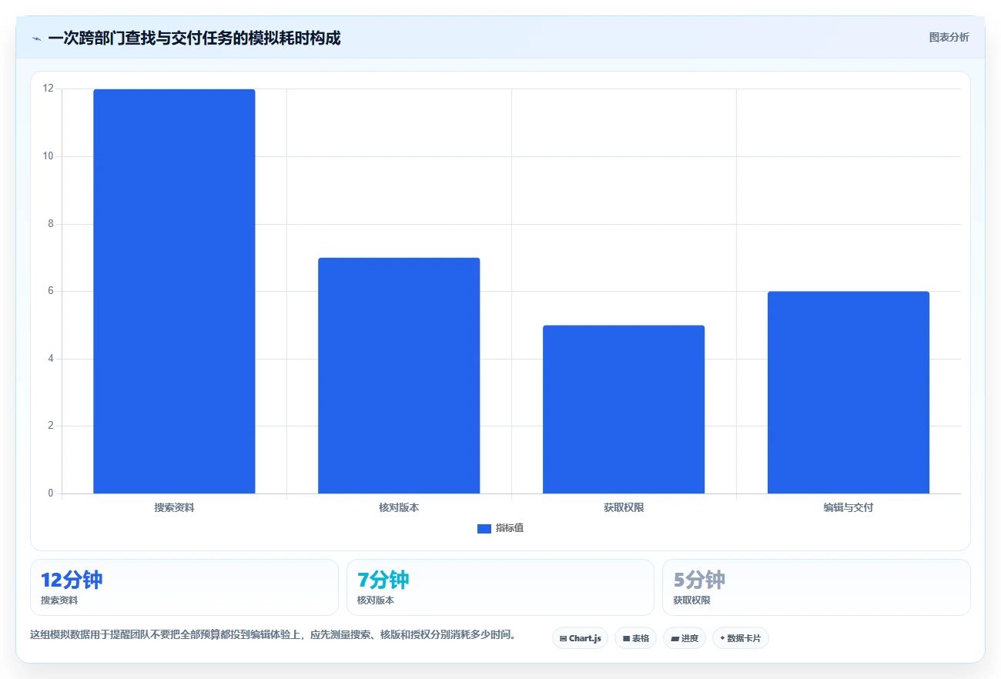
Task: Click the 图表分析 label in header
Action: pos(949,37)
